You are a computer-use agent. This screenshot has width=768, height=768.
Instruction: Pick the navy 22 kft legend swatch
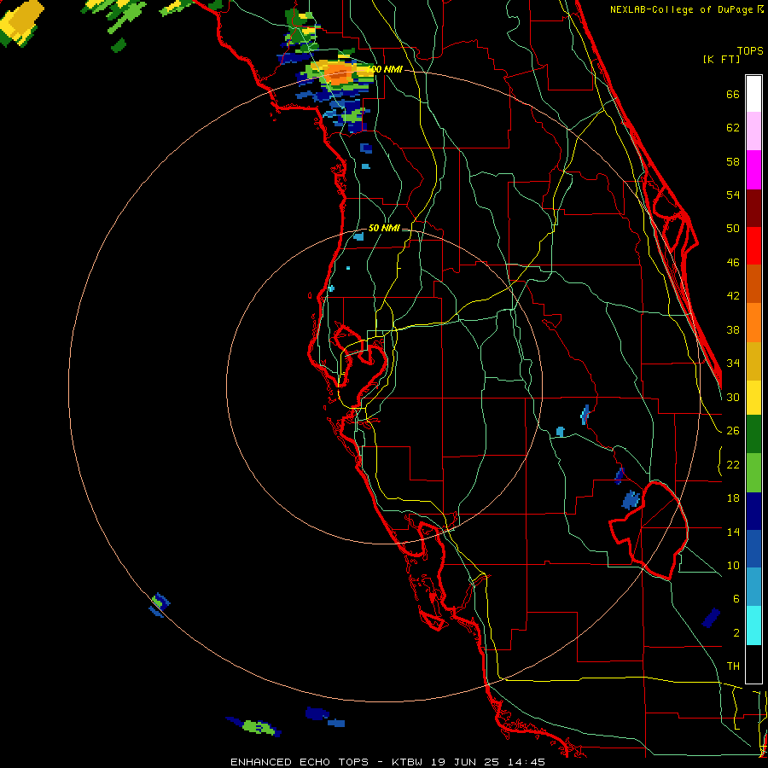(753, 511)
